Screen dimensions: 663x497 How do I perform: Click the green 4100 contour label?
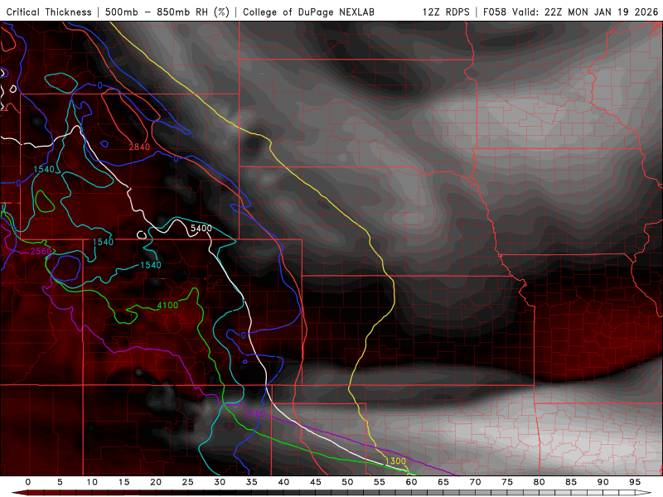coord(167,305)
